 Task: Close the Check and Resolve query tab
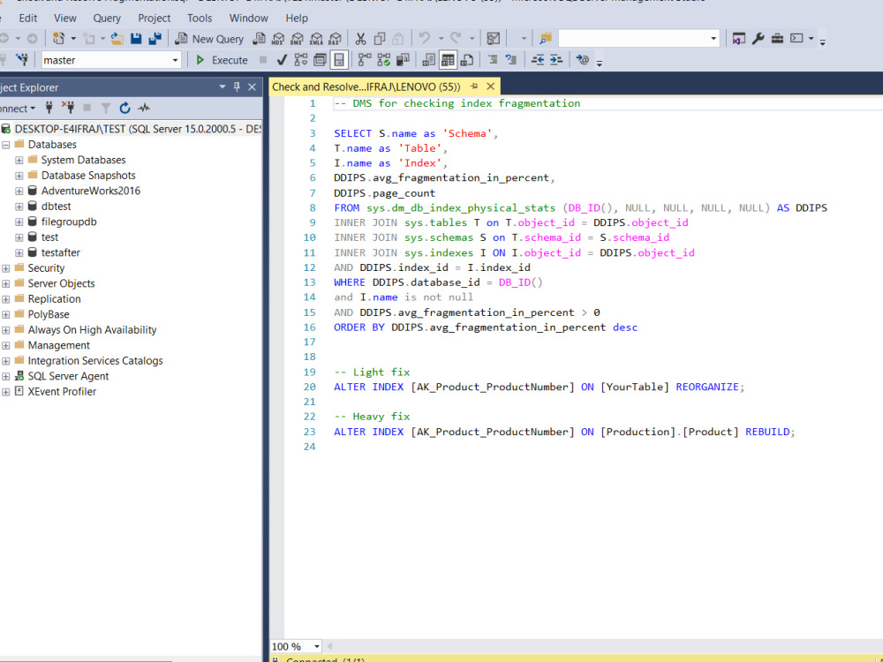[490, 87]
